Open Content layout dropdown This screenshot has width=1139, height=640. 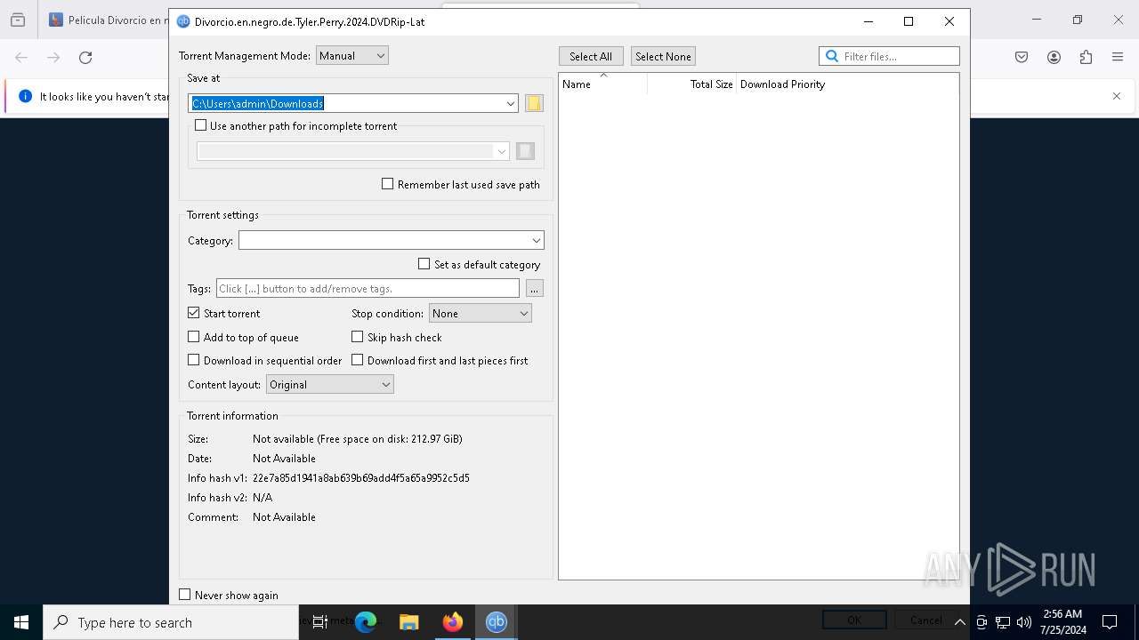pos(329,384)
